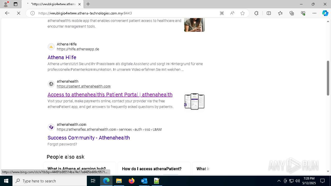
Task: Toggle split screen view
Action: (269, 13)
